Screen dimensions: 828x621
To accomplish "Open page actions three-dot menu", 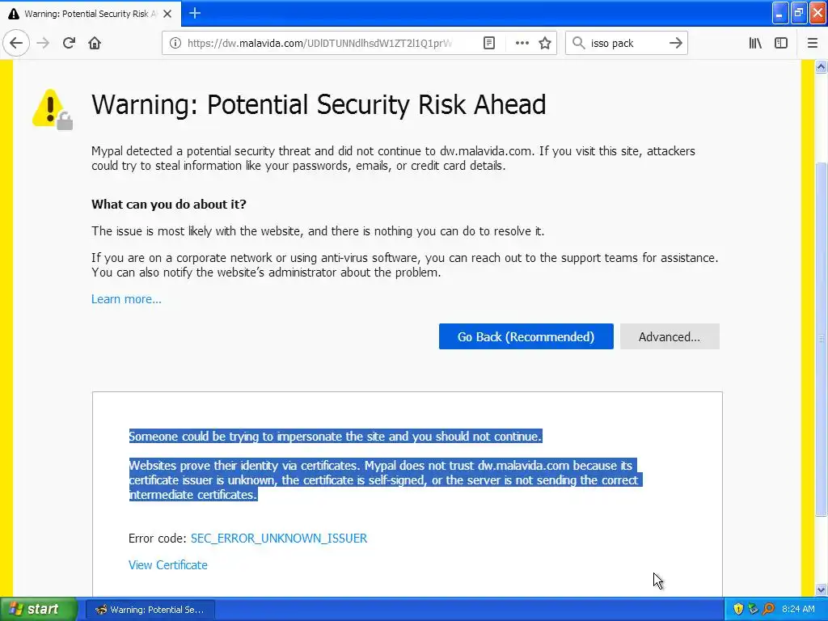I will point(522,43).
